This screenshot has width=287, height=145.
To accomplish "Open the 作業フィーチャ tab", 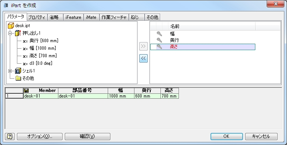I will click(114, 17).
